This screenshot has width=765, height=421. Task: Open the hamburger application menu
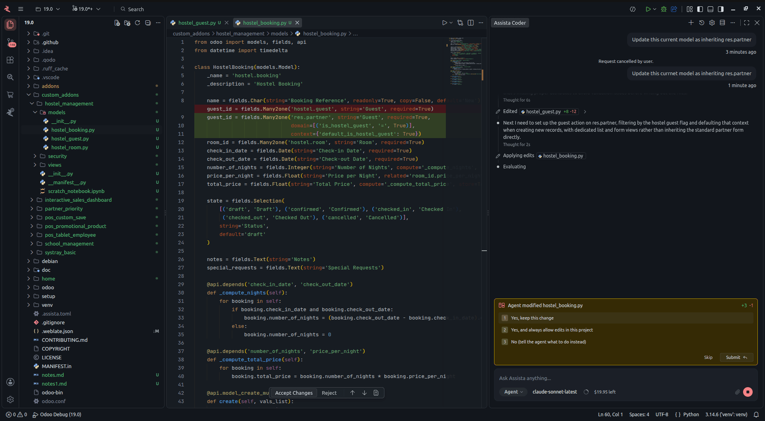(x=21, y=9)
